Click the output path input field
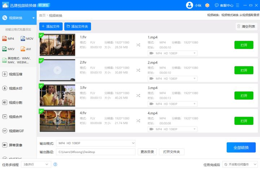The width and height of the screenshot is (260, 170). (x=96, y=152)
